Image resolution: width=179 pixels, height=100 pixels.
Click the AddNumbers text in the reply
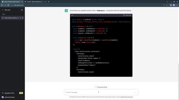point(101,11)
